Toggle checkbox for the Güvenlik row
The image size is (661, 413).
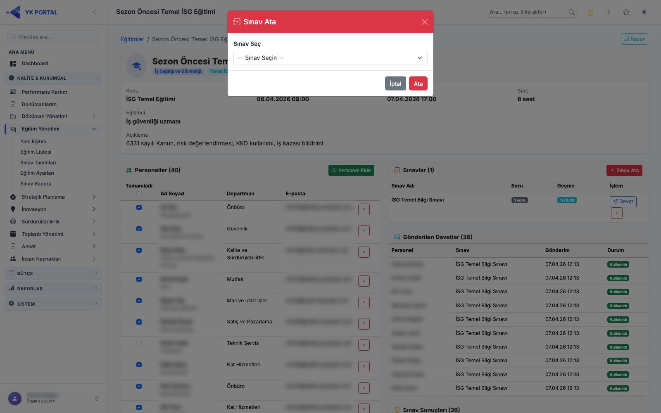pos(139,229)
